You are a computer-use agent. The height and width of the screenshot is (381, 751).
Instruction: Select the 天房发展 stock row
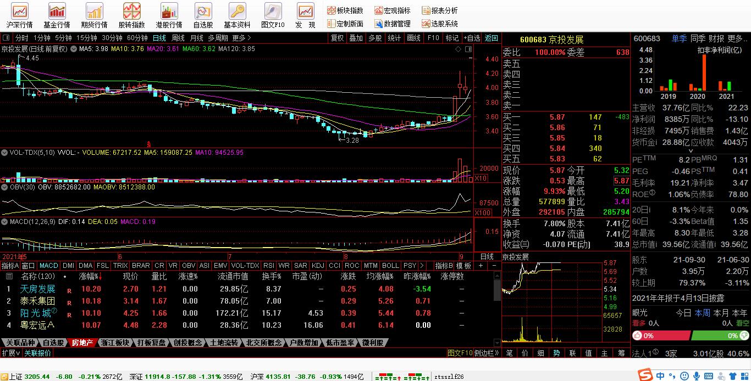point(38,289)
